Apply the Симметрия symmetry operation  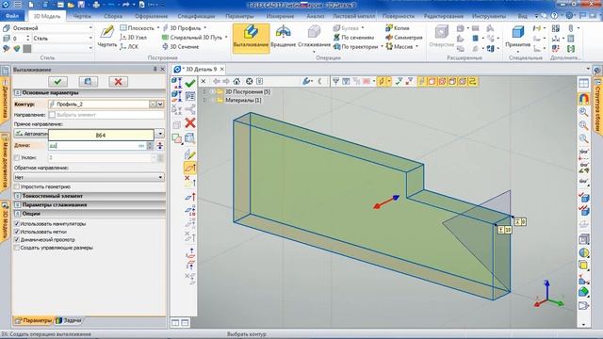coord(404,38)
